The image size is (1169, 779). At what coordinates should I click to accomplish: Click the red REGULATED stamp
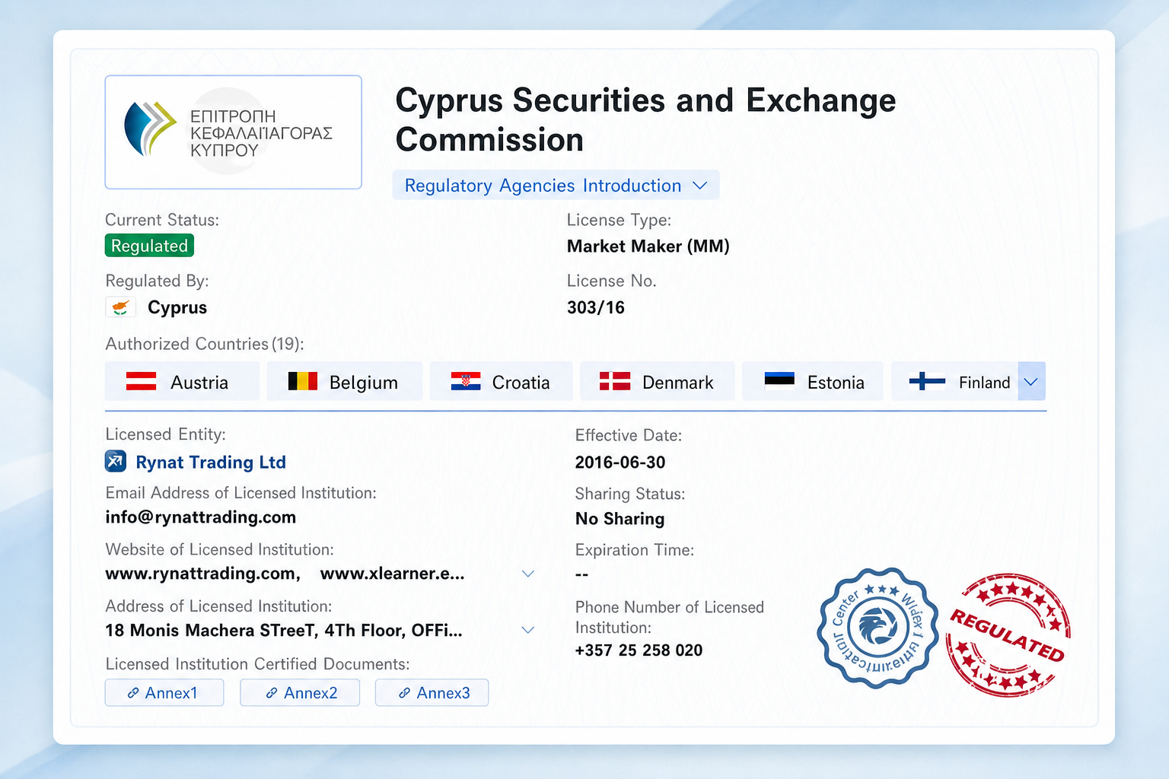[x=1008, y=636]
